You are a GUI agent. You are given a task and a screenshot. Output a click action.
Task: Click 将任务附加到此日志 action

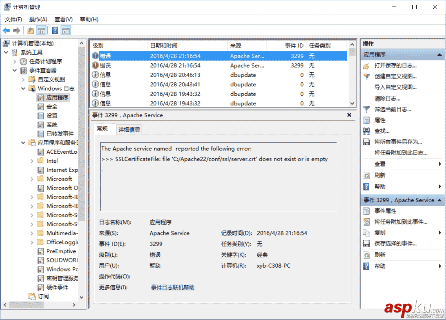point(401,153)
